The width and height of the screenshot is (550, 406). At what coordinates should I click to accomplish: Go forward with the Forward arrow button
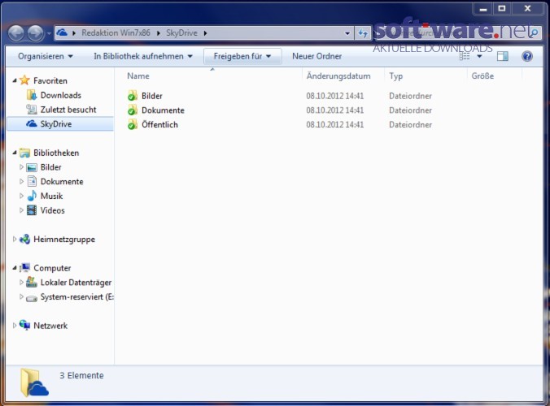point(36,33)
